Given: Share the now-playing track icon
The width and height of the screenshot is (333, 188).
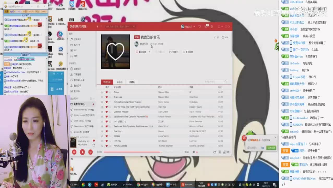Looking at the screenshot, I should (x=94, y=145).
